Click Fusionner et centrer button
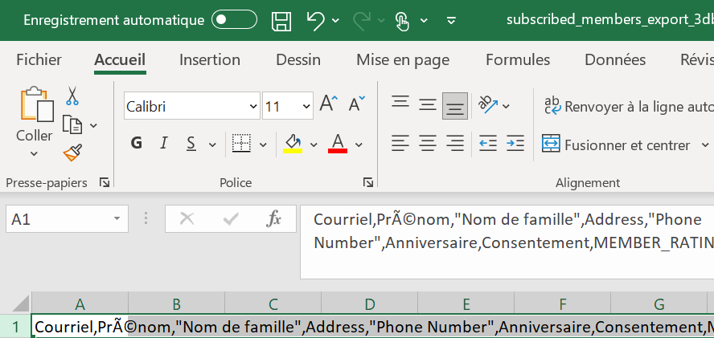Viewport: 714px width, 338px height. [x=616, y=145]
